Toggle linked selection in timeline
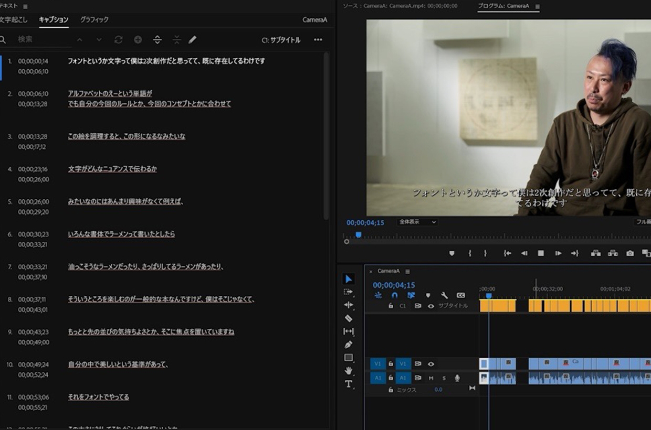The image size is (651, 430). [x=411, y=295]
